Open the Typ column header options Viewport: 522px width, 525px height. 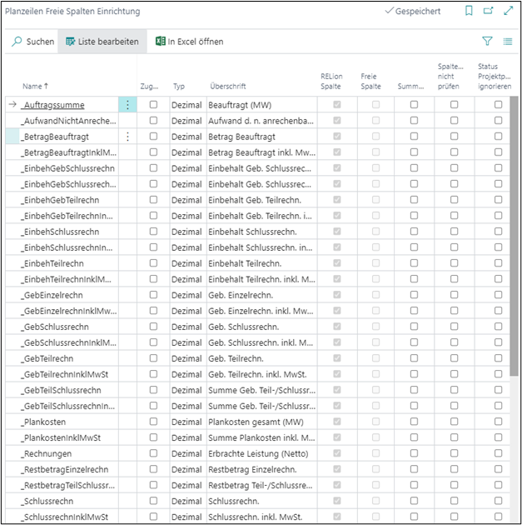179,86
